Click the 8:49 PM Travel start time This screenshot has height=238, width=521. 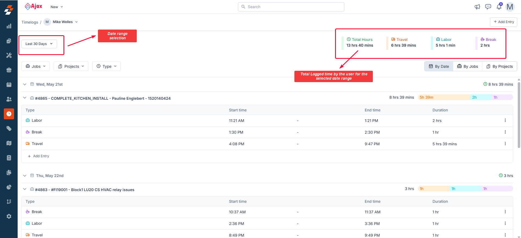(x=236, y=235)
